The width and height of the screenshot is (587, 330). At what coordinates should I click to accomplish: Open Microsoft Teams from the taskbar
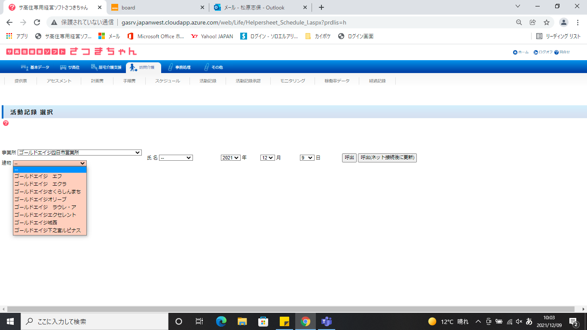point(326,321)
